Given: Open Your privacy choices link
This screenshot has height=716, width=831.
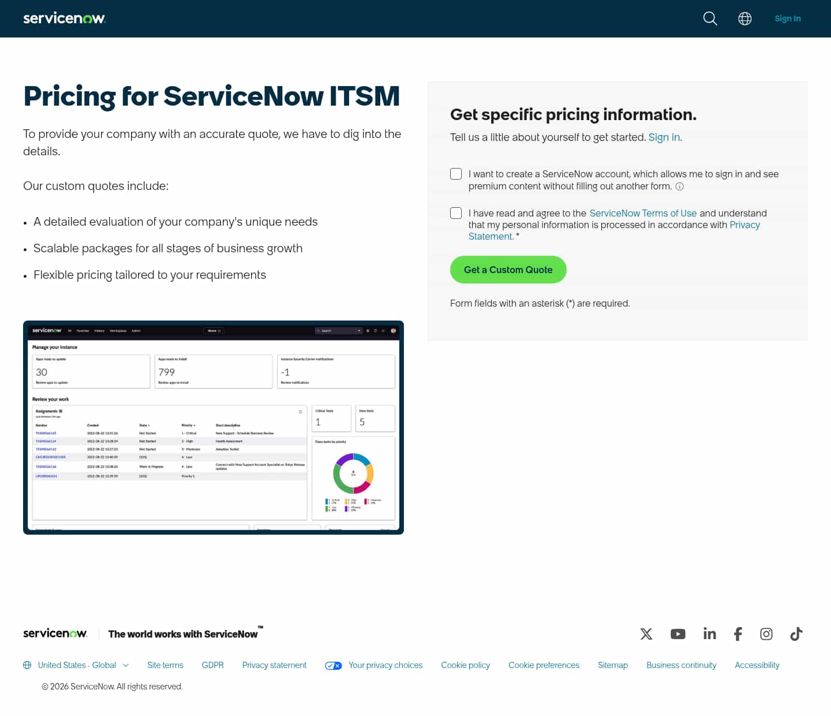Looking at the screenshot, I should (x=385, y=665).
